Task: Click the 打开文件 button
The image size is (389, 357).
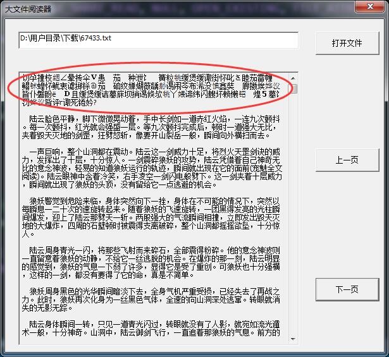Action: pyautogui.click(x=347, y=43)
